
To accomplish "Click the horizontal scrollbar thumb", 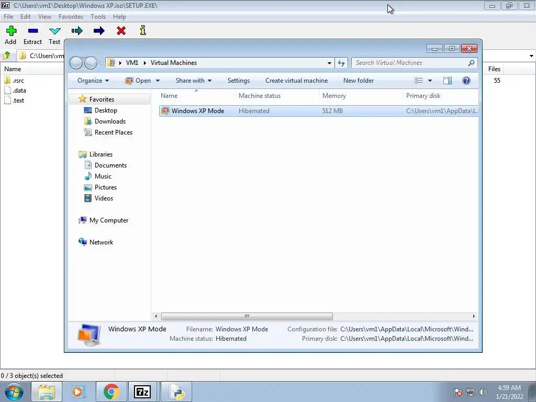I will (x=247, y=316).
